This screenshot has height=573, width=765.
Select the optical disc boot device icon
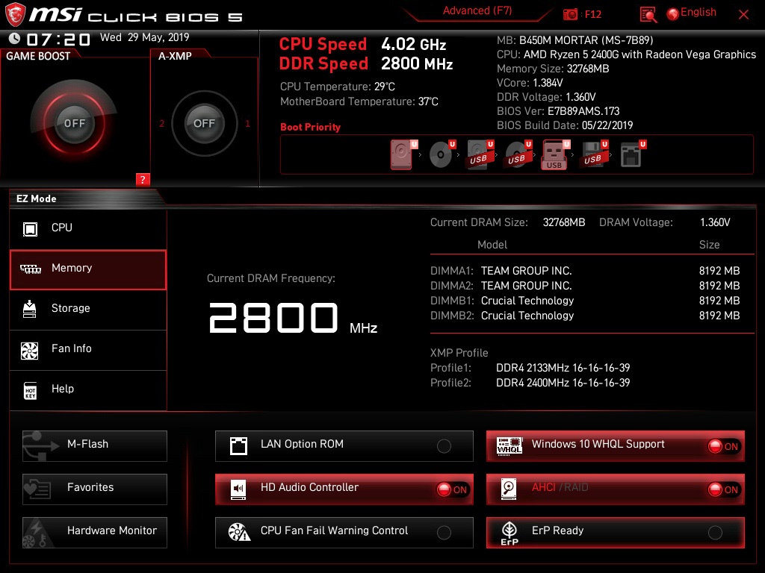[x=441, y=155]
